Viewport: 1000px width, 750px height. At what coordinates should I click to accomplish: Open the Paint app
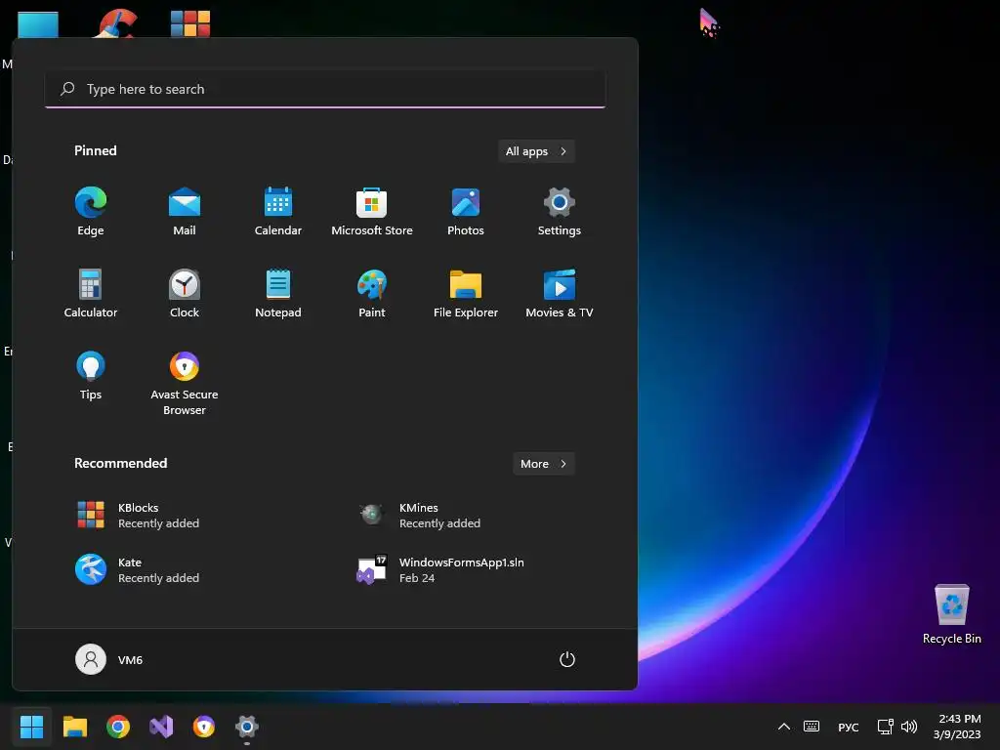pyautogui.click(x=372, y=294)
